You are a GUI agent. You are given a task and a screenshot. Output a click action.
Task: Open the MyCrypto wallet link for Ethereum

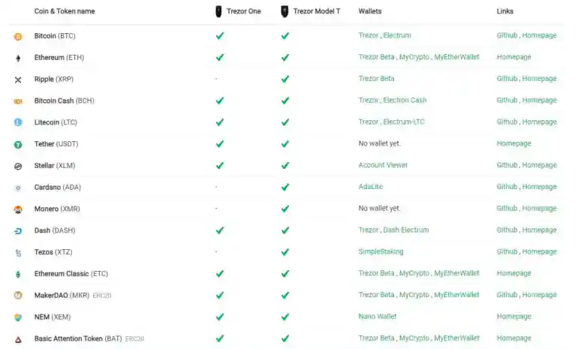tap(414, 57)
